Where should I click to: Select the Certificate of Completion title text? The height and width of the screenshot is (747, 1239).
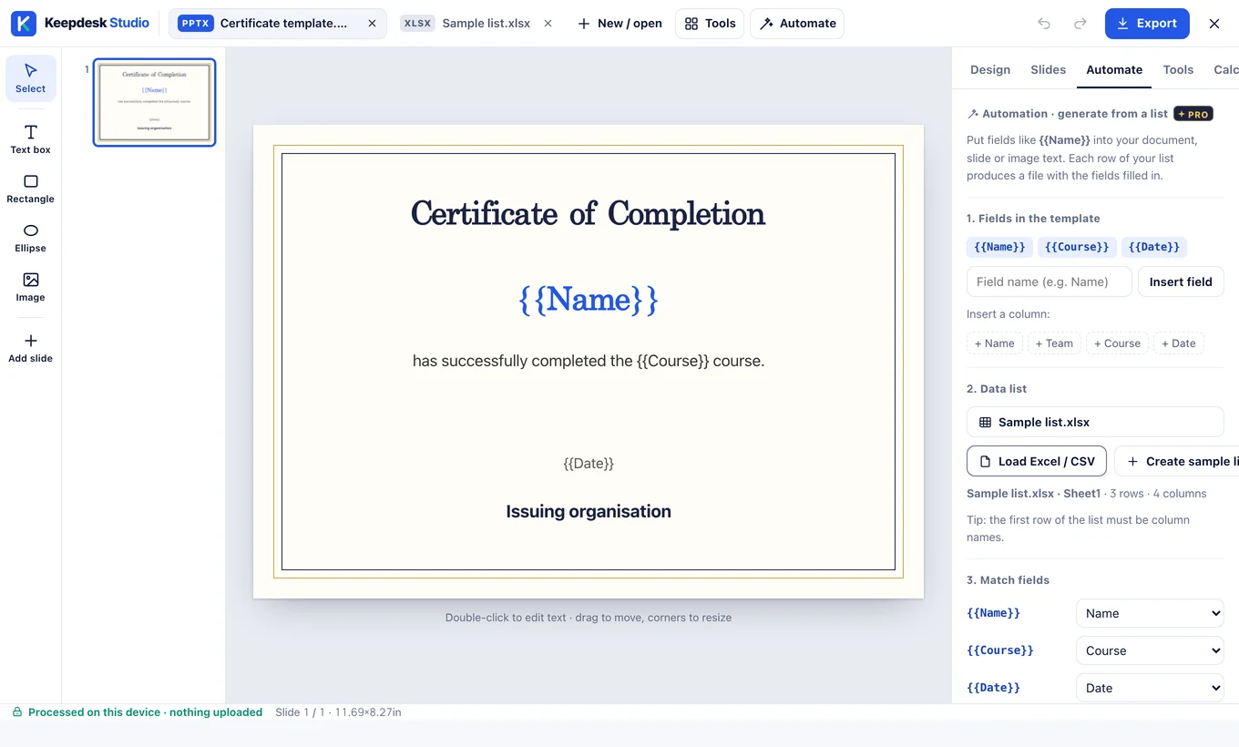pos(588,213)
